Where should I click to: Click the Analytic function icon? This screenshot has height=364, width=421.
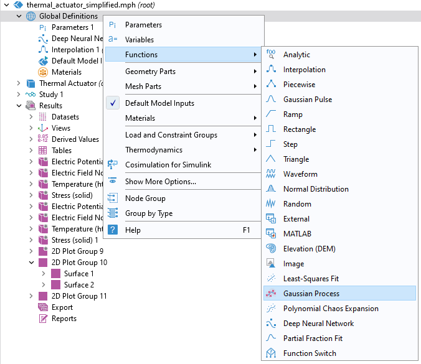(271, 55)
